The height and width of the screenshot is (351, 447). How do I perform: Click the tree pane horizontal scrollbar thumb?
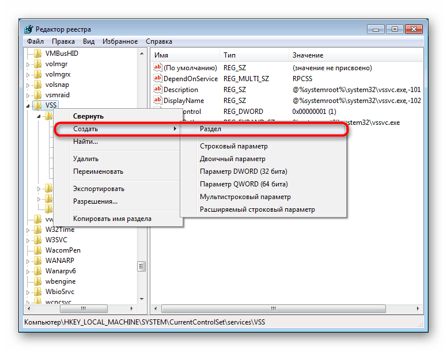point(84,308)
